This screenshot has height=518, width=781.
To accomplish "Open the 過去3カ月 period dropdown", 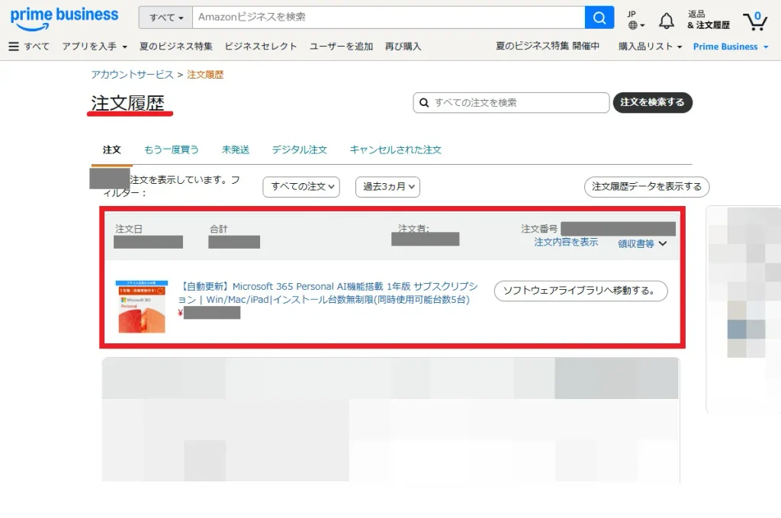I will click(x=387, y=187).
